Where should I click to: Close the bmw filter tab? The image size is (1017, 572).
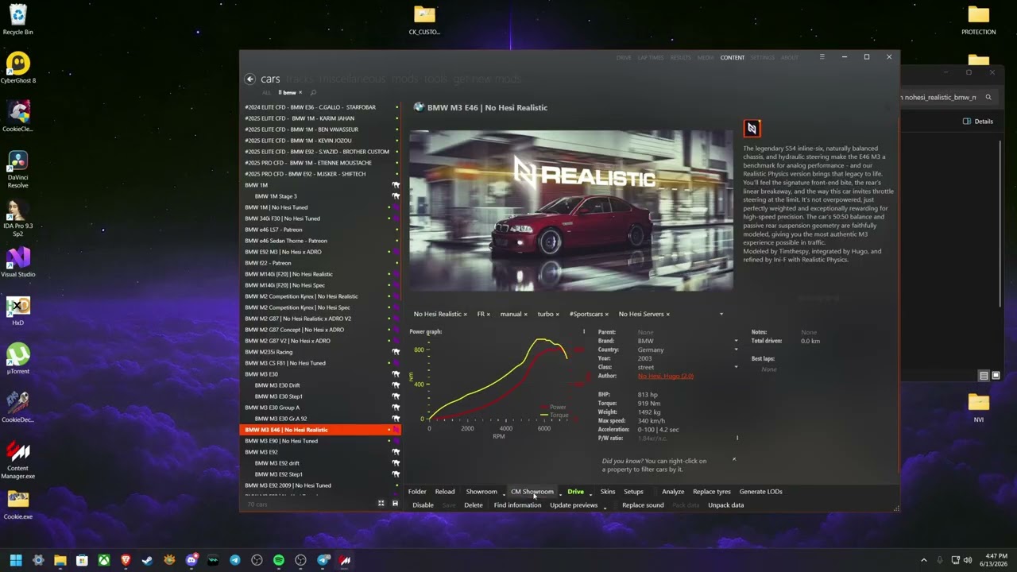coord(300,93)
